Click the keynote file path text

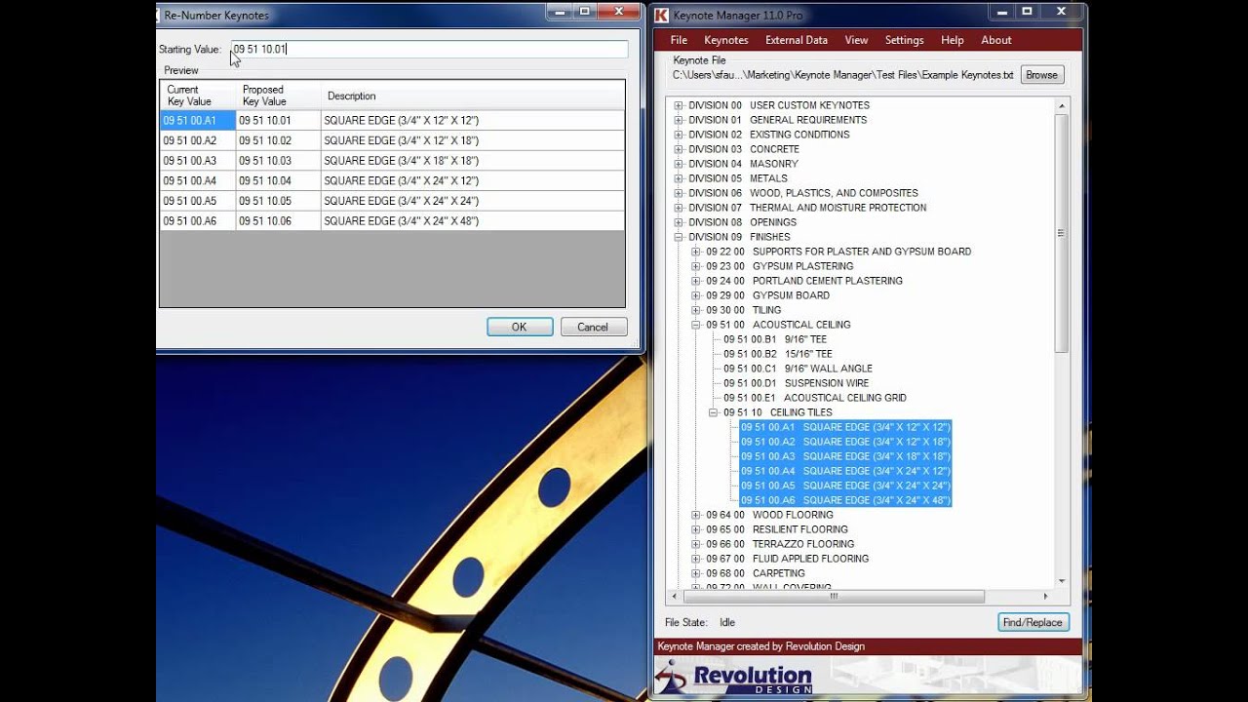coord(843,75)
